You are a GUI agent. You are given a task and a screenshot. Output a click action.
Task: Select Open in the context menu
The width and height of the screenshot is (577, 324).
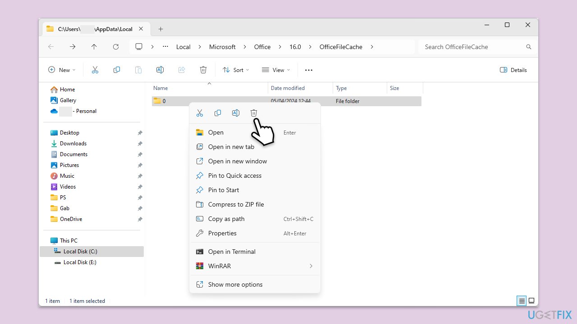pyautogui.click(x=255, y=132)
